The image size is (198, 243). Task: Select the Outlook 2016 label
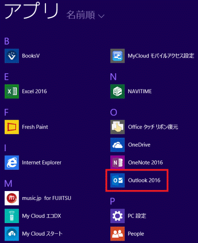pyautogui.click(x=144, y=180)
